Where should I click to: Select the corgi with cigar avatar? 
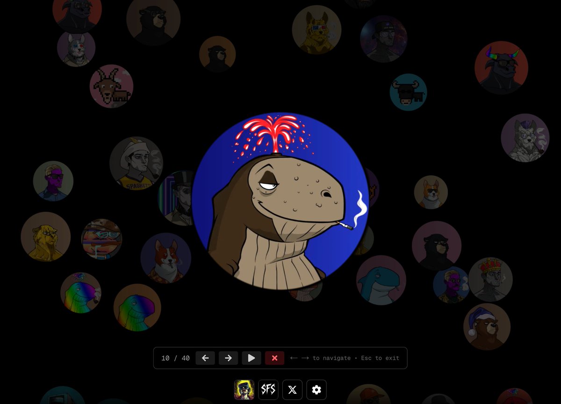tap(166, 258)
